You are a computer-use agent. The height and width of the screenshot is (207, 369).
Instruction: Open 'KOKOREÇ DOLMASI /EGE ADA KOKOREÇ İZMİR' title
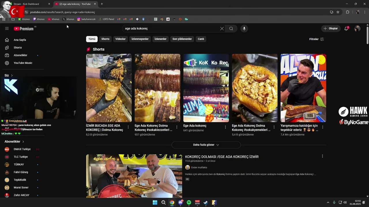point(222,157)
